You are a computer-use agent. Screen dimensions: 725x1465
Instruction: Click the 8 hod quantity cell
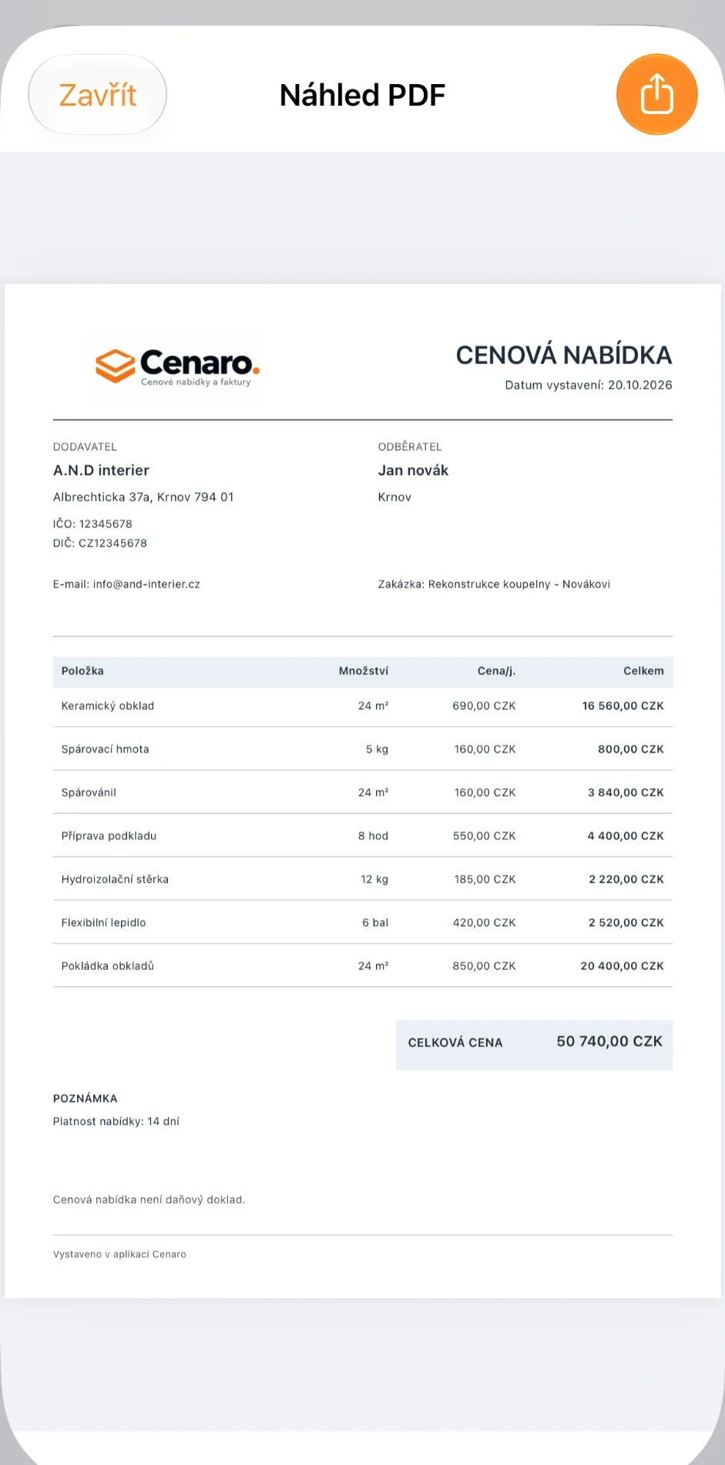pyautogui.click(x=373, y=836)
